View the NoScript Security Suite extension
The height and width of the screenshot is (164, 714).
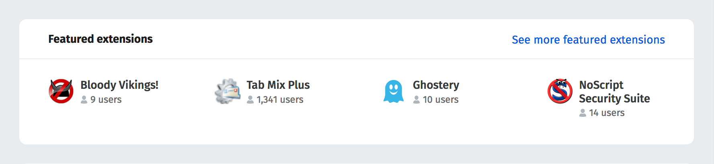point(614,92)
